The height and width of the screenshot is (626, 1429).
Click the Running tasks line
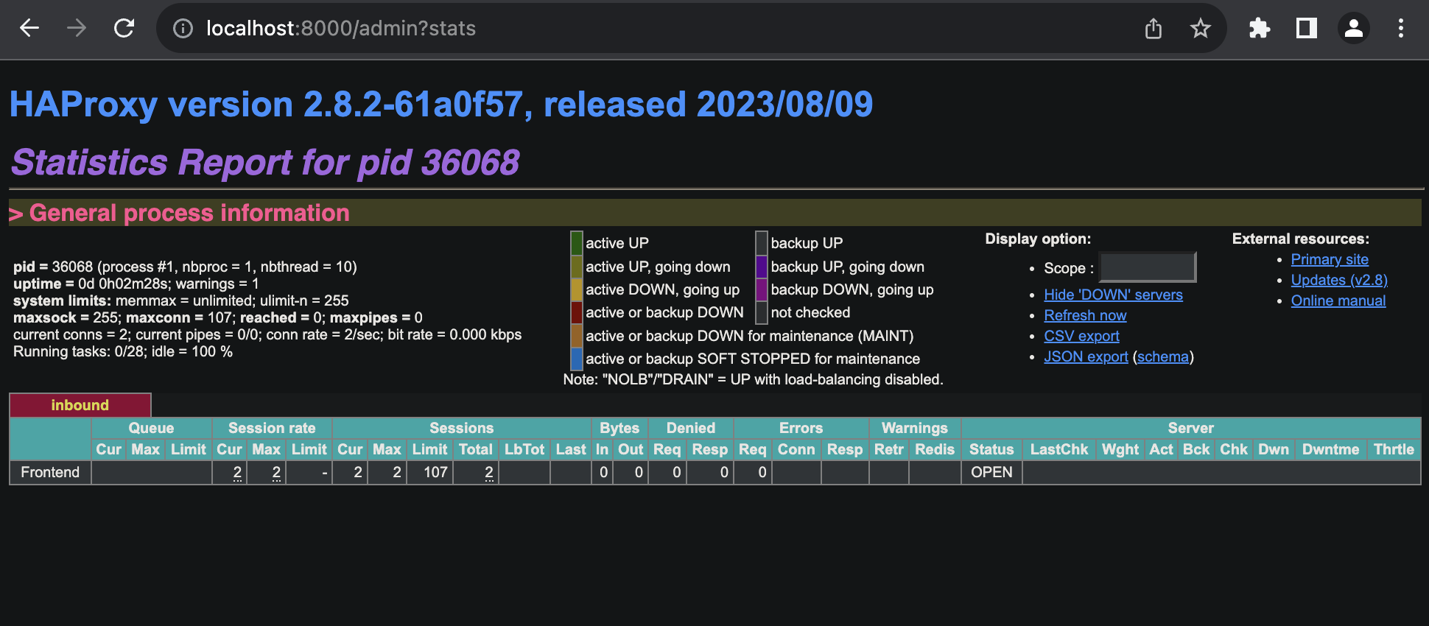point(123,351)
